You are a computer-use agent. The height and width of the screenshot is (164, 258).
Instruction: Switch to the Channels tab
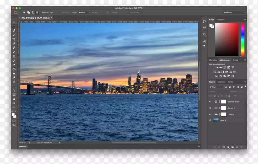[x=222, y=82]
